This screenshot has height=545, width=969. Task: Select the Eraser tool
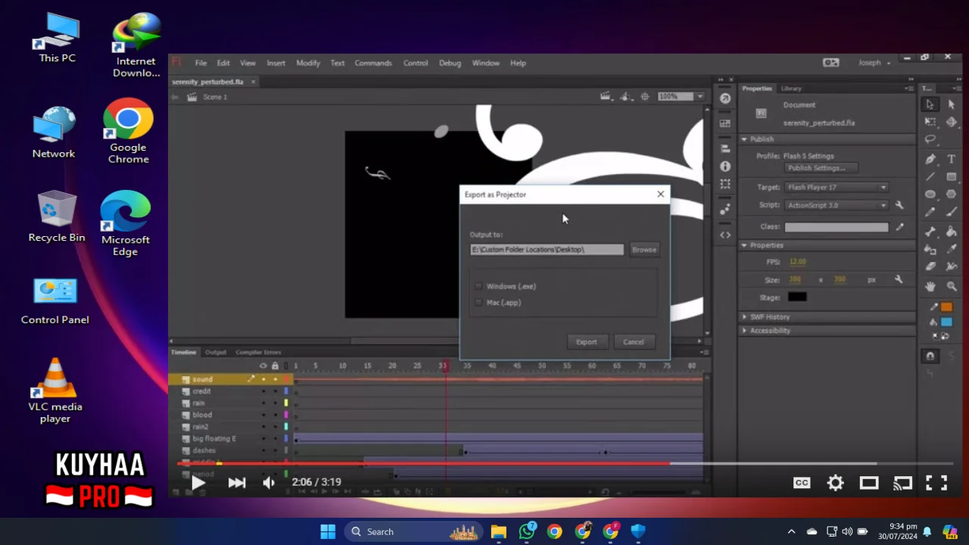930,266
